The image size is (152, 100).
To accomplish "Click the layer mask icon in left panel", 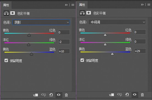I will coord(13,13).
